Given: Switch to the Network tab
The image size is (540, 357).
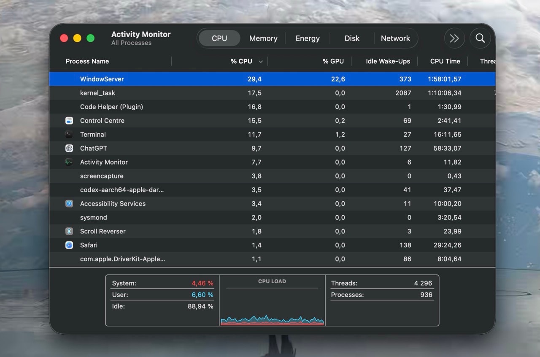Looking at the screenshot, I should tap(395, 38).
